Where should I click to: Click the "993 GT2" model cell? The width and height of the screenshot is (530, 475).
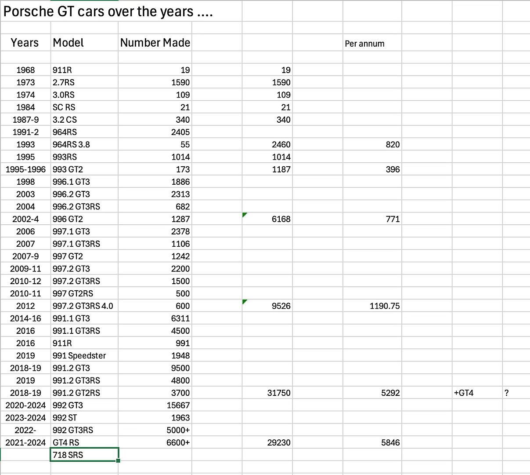click(84, 169)
